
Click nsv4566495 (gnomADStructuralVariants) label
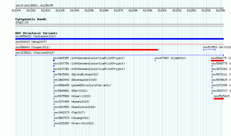82,85
